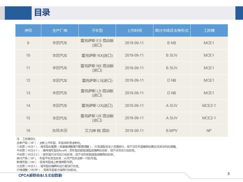Select the B SUV cell in row 10

pyautogui.click(x=172, y=56)
